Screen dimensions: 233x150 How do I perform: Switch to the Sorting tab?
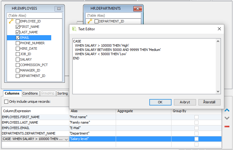point(62,93)
